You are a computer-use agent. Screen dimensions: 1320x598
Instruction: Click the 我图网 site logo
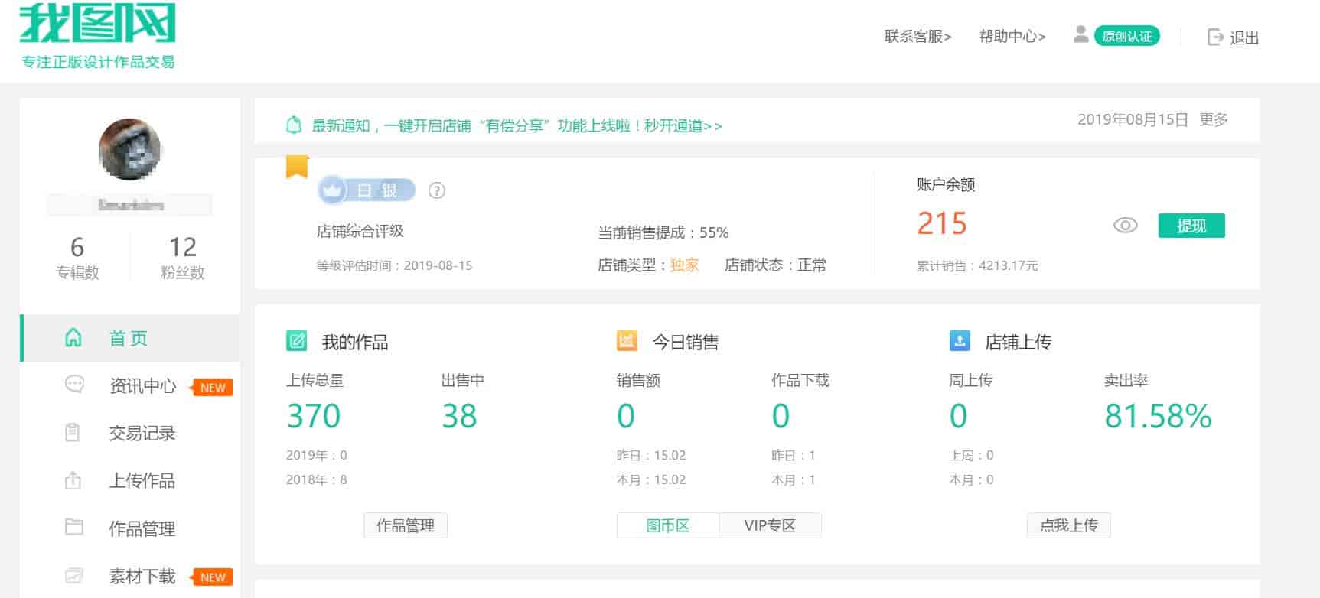click(x=98, y=35)
